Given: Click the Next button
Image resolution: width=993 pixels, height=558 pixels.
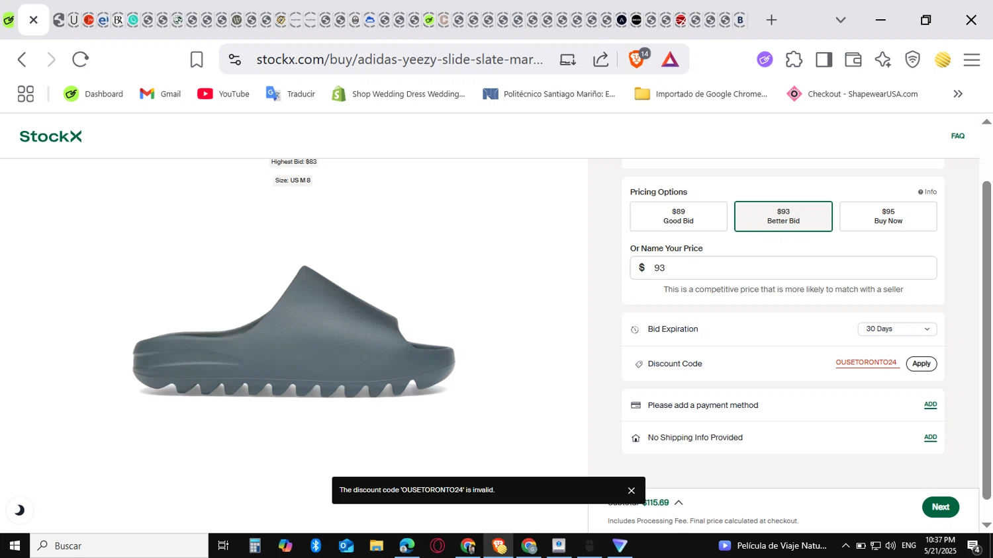Looking at the screenshot, I should tap(940, 507).
